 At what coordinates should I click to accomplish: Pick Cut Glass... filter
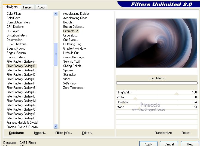[70, 40]
